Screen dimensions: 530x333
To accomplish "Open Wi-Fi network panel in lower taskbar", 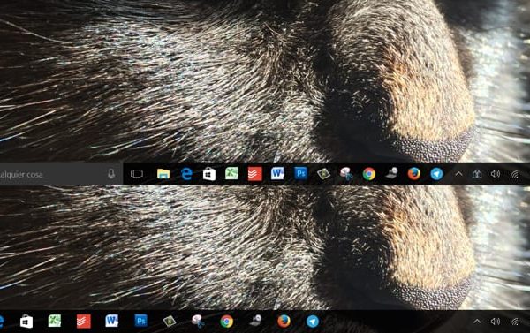I will [x=515, y=322].
